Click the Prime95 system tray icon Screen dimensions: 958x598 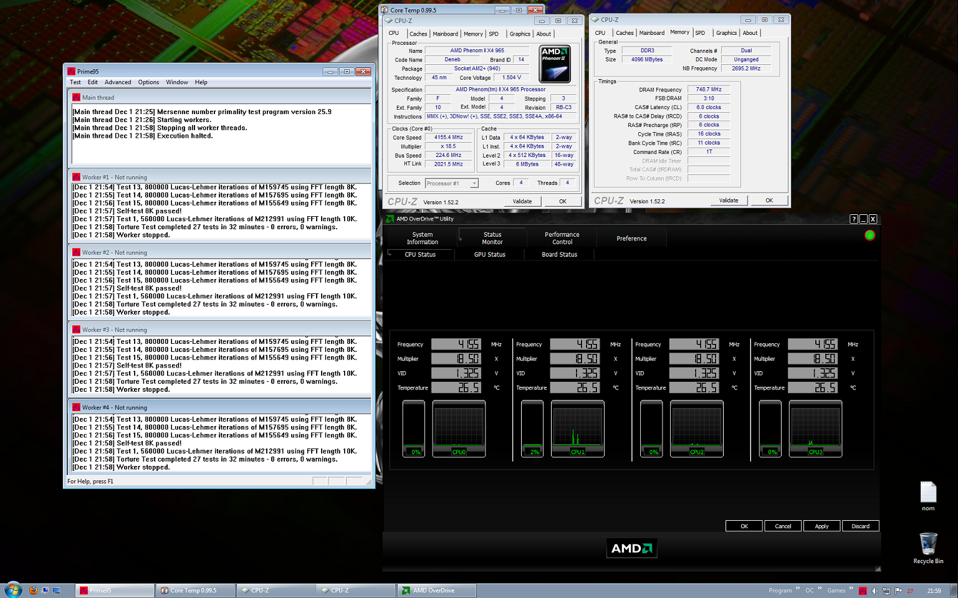863,591
